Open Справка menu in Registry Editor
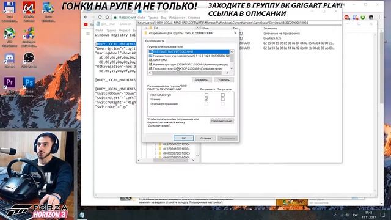The image size is (391, 220). tap(194, 18)
